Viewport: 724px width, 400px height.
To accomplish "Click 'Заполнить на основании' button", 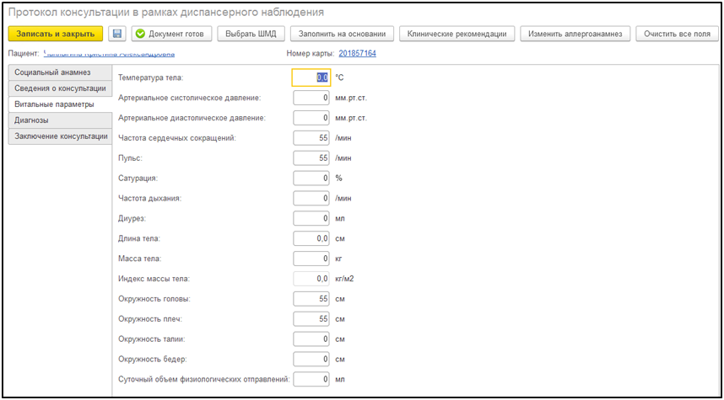I will [343, 34].
